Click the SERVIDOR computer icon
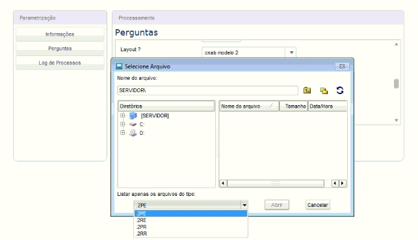The height and width of the screenshot is (240, 418). [x=133, y=115]
